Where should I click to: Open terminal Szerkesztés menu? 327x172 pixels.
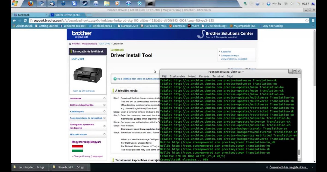177,76
